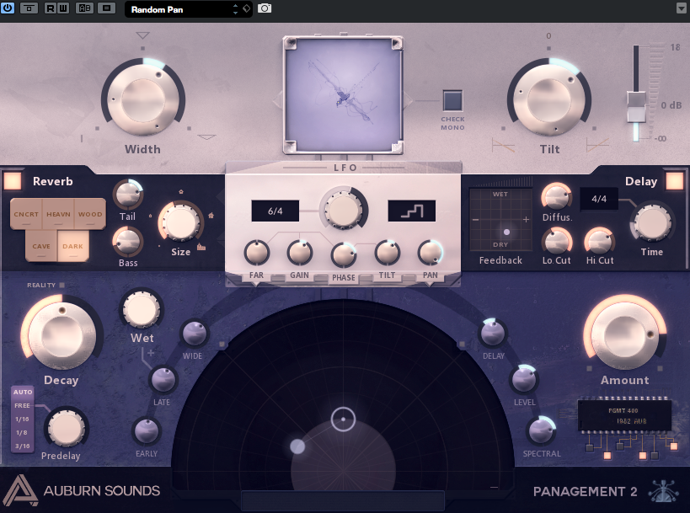The width and height of the screenshot is (690, 513).
Task: Enable the Check Mono button
Action: (453, 101)
